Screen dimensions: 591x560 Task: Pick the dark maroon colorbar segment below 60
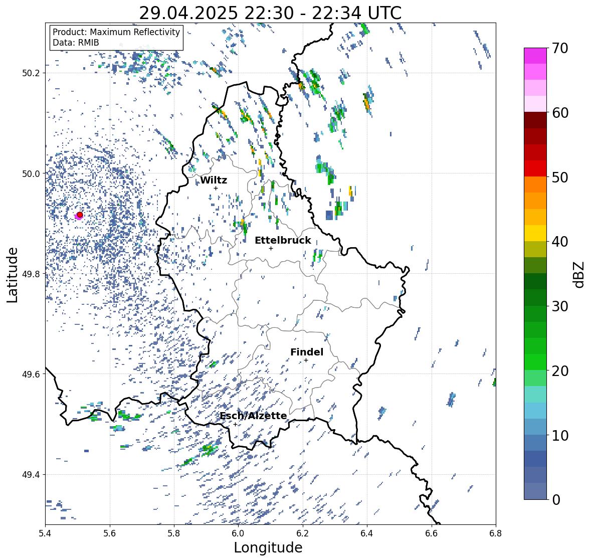[x=535, y=120]
